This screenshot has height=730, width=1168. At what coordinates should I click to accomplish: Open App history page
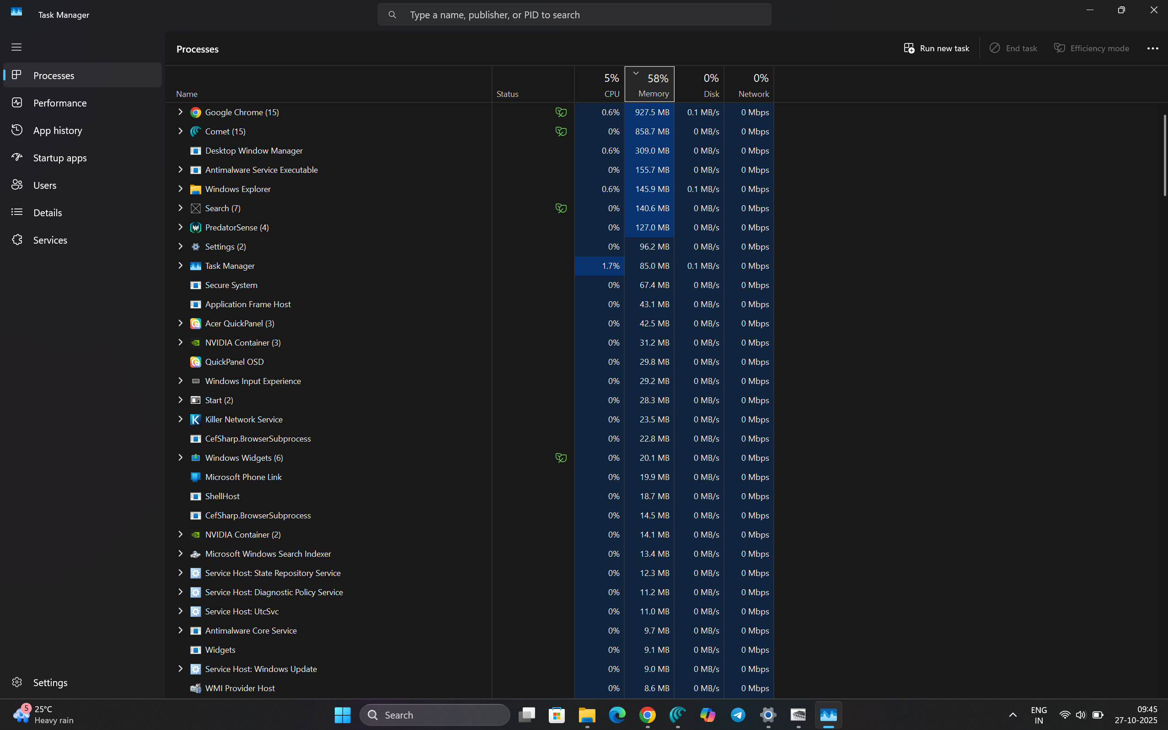click(x=58, y=130)
